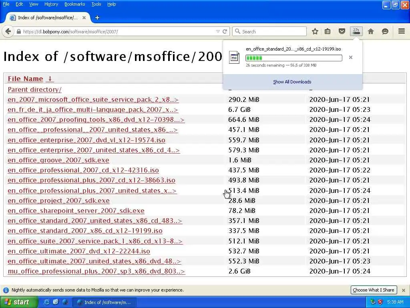Open a new tab with plus button

click(x=97, y=18)
